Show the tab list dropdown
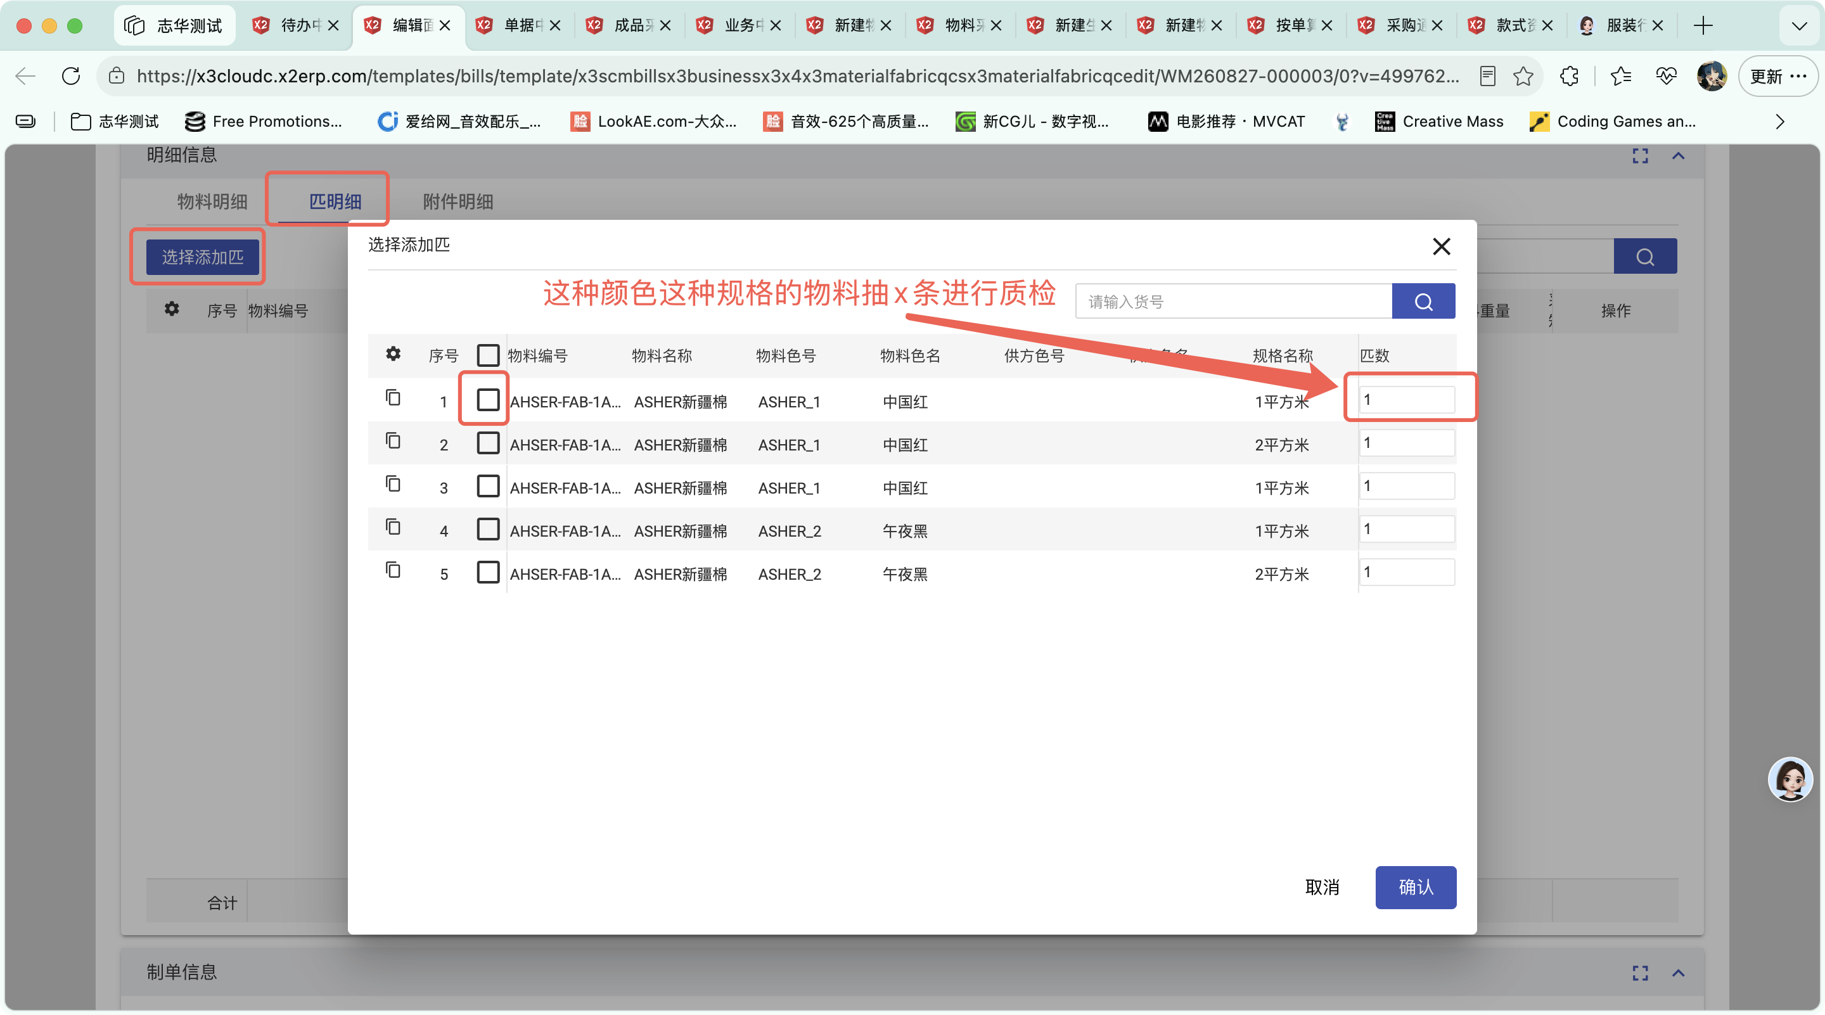This screenshot has width=1825, height=1015. pyautogui.click(x=1799, y=25)
